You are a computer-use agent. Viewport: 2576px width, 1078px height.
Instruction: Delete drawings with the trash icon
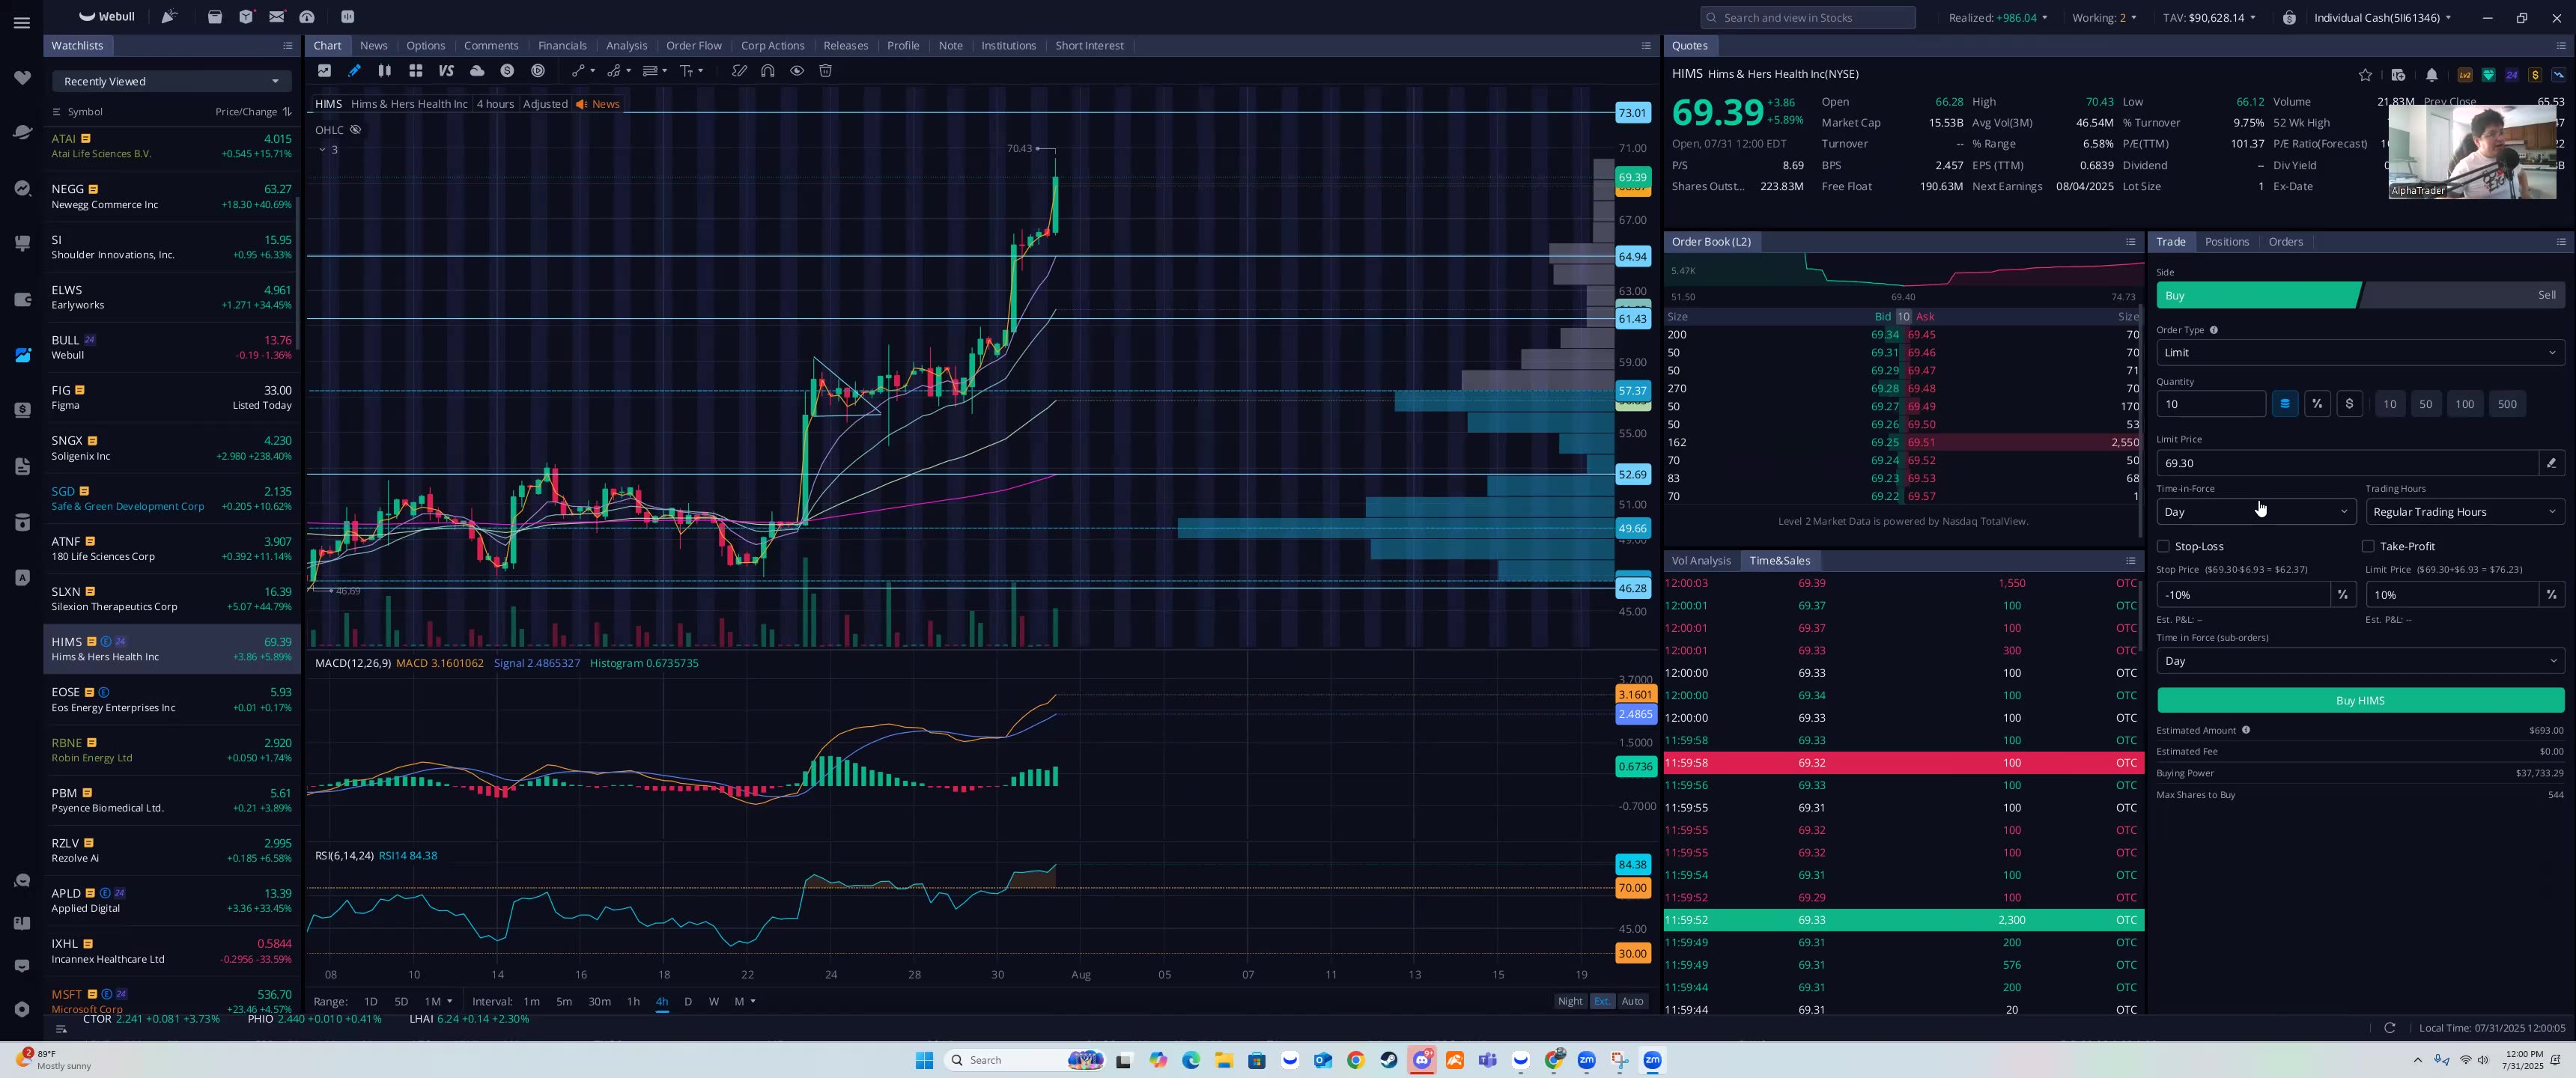point(825,71)
